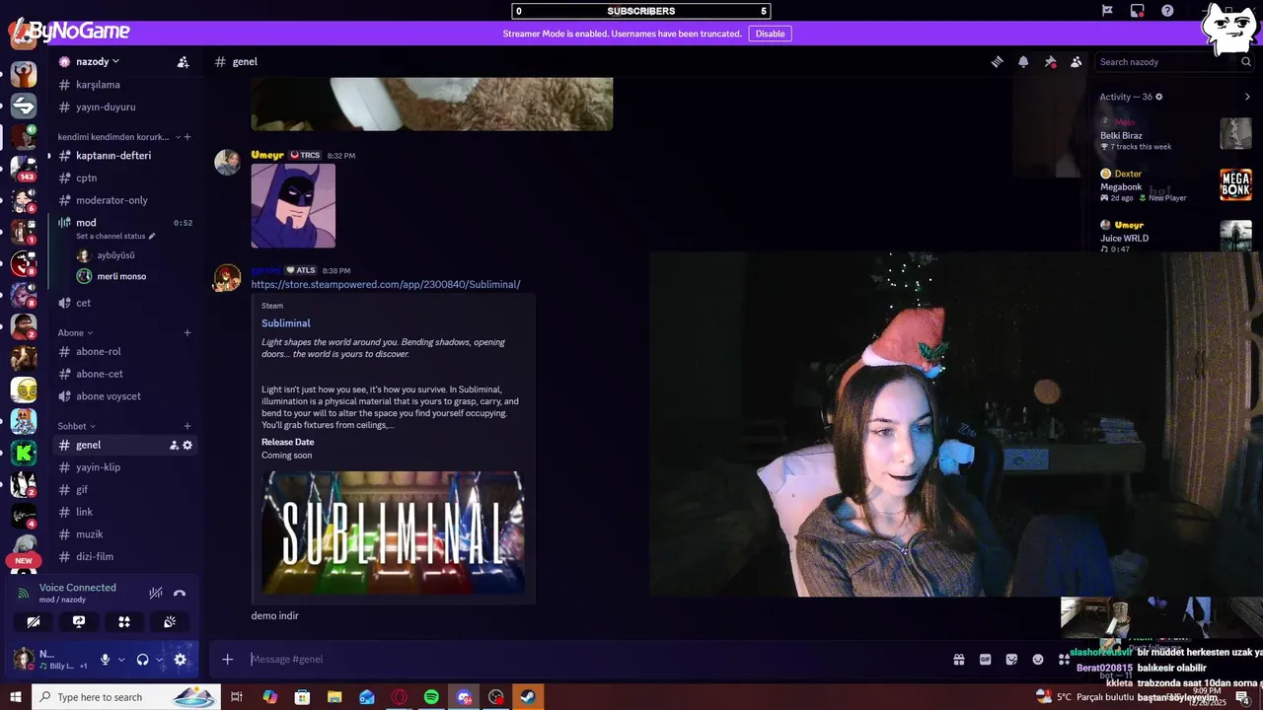Attach a file with the plus button
1263x710 pixels.
click(227, 660)
